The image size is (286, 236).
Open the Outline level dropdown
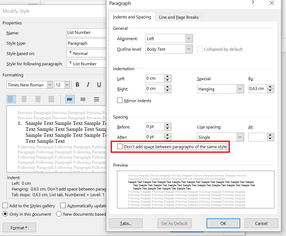pos(189,49)
